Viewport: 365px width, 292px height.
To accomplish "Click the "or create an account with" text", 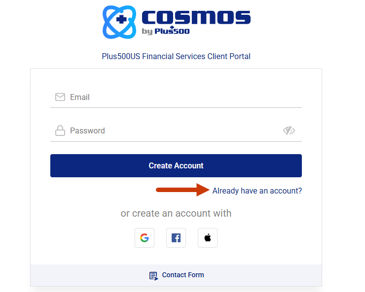I will [176, 213].
